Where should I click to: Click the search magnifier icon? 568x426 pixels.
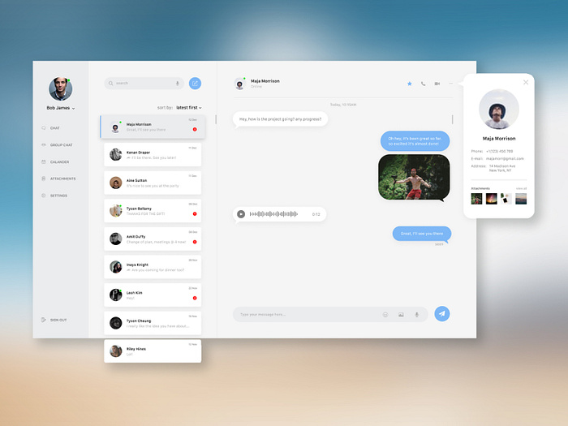[x=110, y=84]
